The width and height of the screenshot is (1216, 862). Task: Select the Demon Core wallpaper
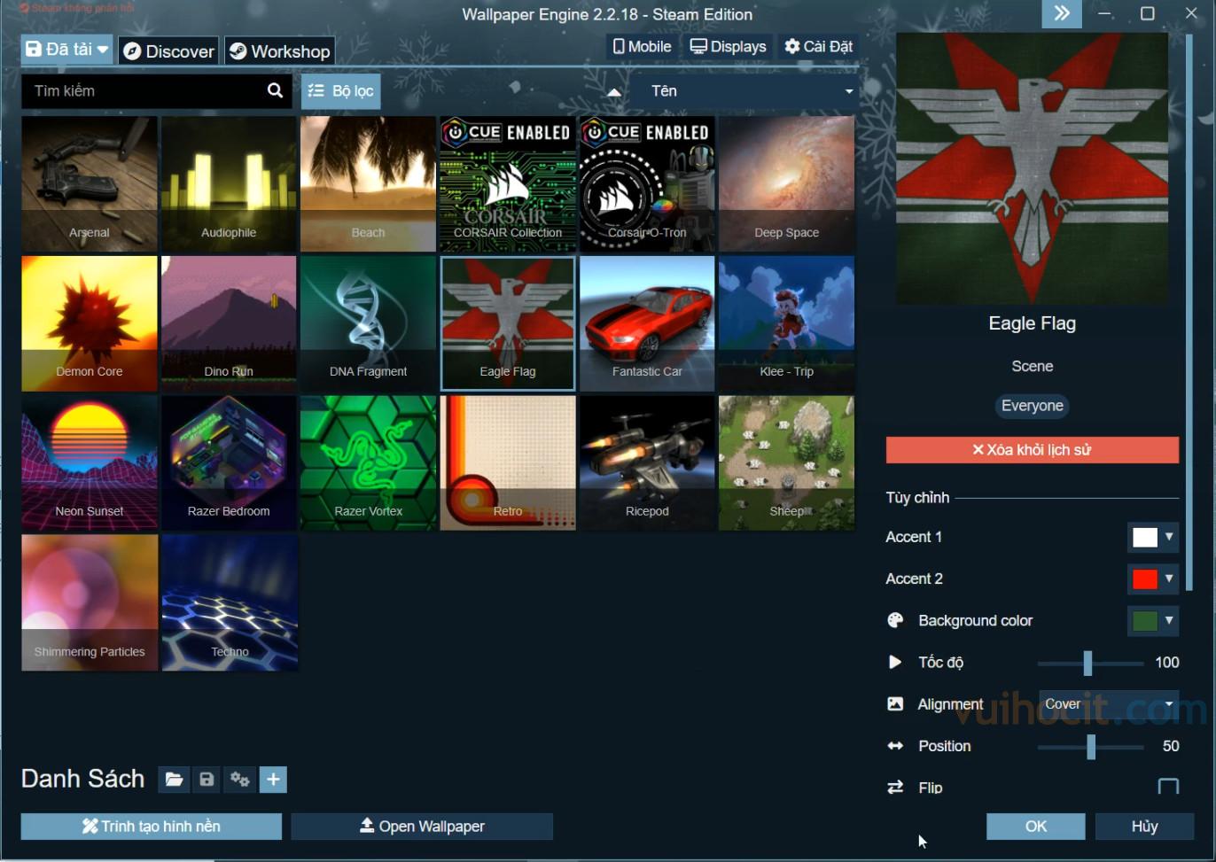coord(90,323)
